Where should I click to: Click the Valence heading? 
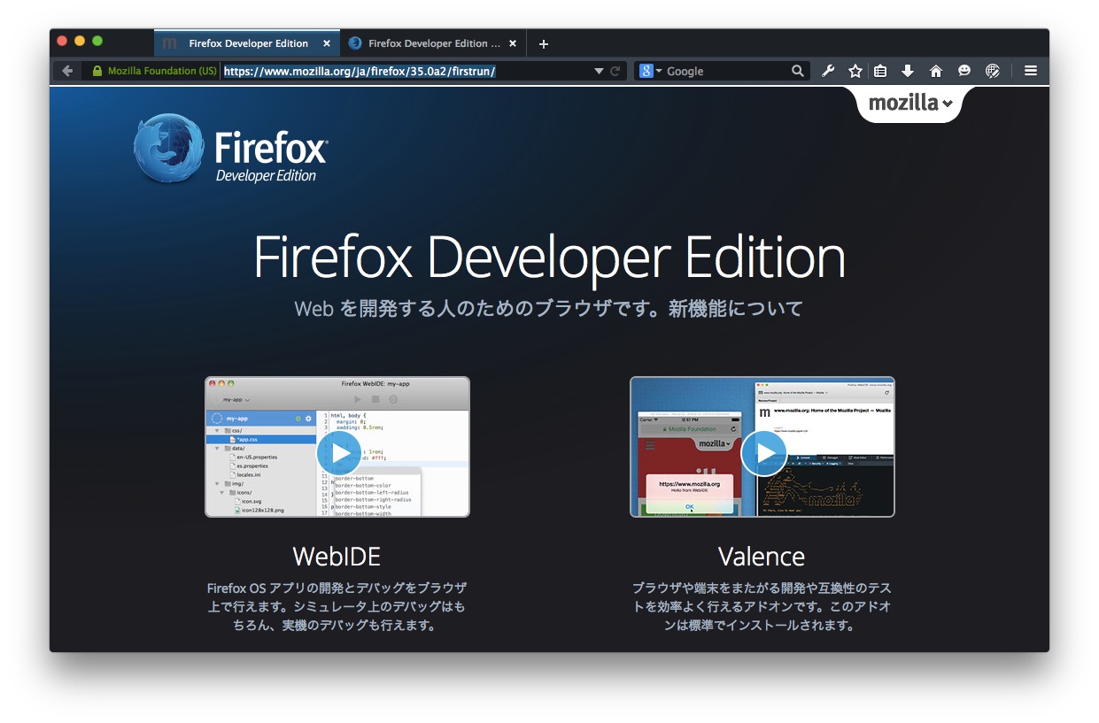pos(762,557)
